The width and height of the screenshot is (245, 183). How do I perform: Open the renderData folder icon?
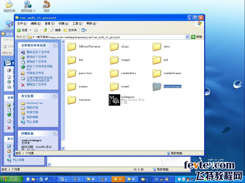(x=114, y=73)
